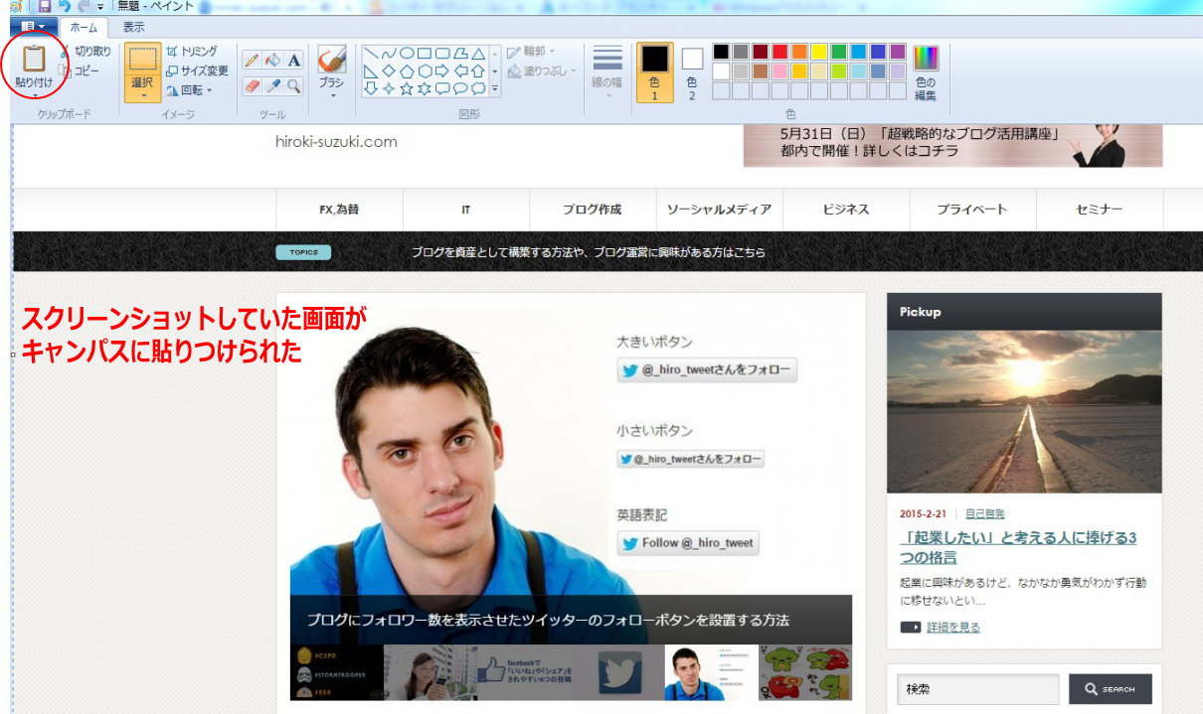
Task: Select the Eraser tool
Action: coord(252,85)
